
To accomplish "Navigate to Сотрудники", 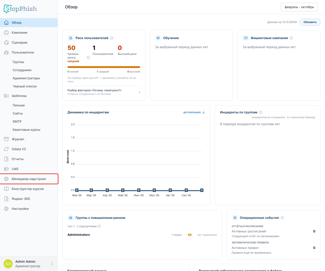I will (22, 70).
